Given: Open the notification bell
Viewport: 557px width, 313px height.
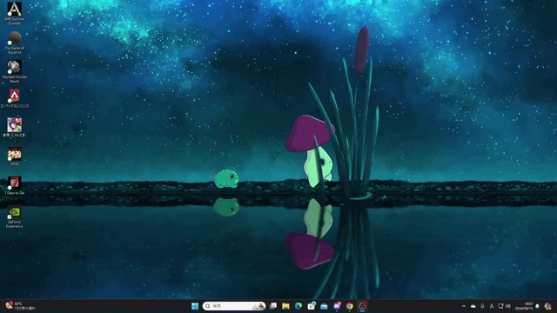Looking at the screenshot, I should click(x=538, y=306).
